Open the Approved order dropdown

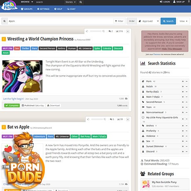pos(148,21)
